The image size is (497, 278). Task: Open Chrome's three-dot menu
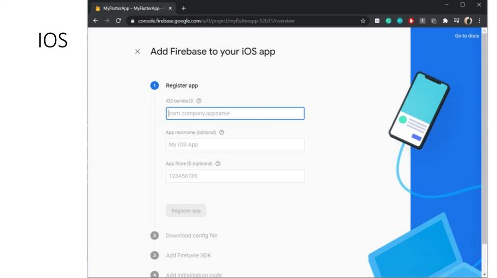click(x=480, y=21)
